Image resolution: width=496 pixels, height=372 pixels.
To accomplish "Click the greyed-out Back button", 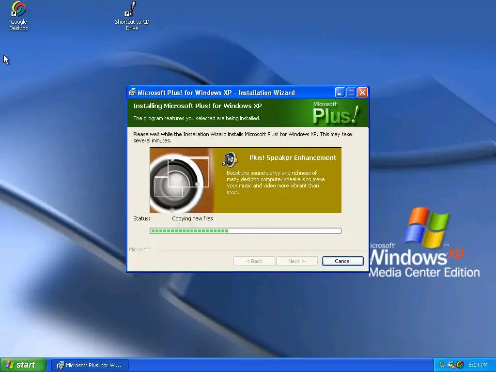I will pos(254,261).
